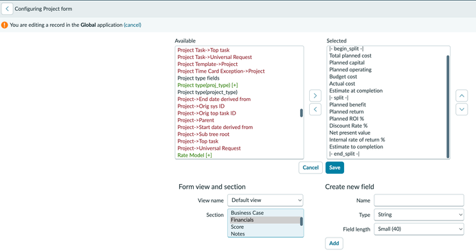The image size is (476, 252).
Task: Select Project->Parent item
Action: pos(196,120)
